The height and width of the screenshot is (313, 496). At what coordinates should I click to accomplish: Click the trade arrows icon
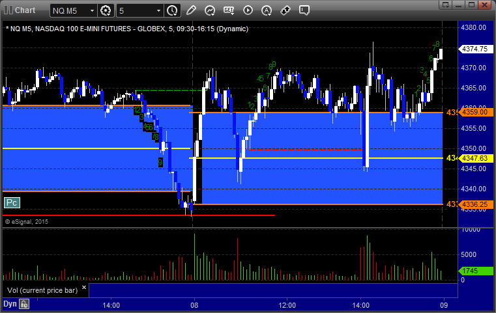(x=285, y=10)
